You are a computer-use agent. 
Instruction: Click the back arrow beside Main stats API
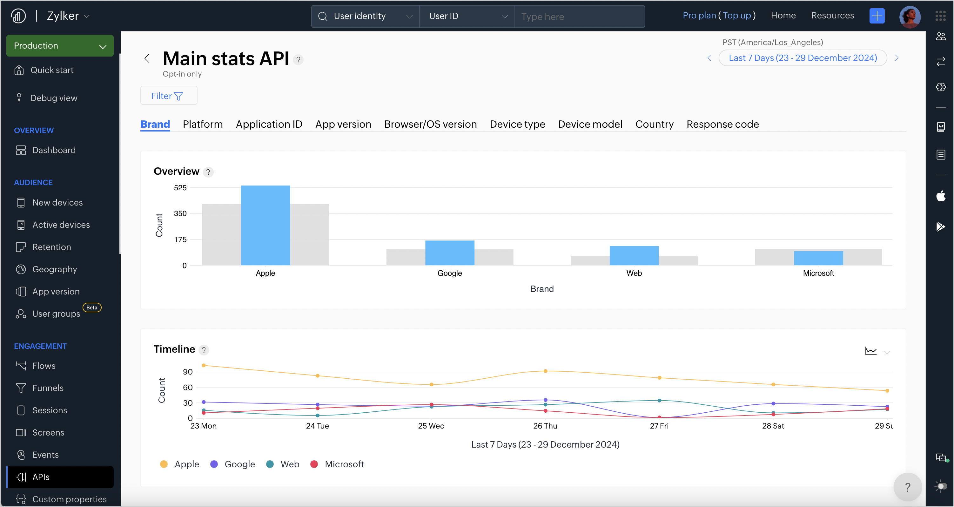point(147,58)
